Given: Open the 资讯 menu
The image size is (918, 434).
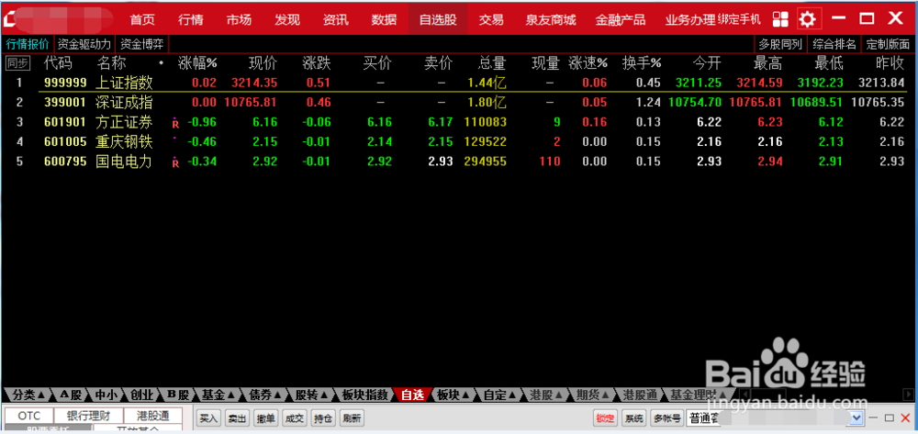Looking at the screenshot, I should point(335,19).
